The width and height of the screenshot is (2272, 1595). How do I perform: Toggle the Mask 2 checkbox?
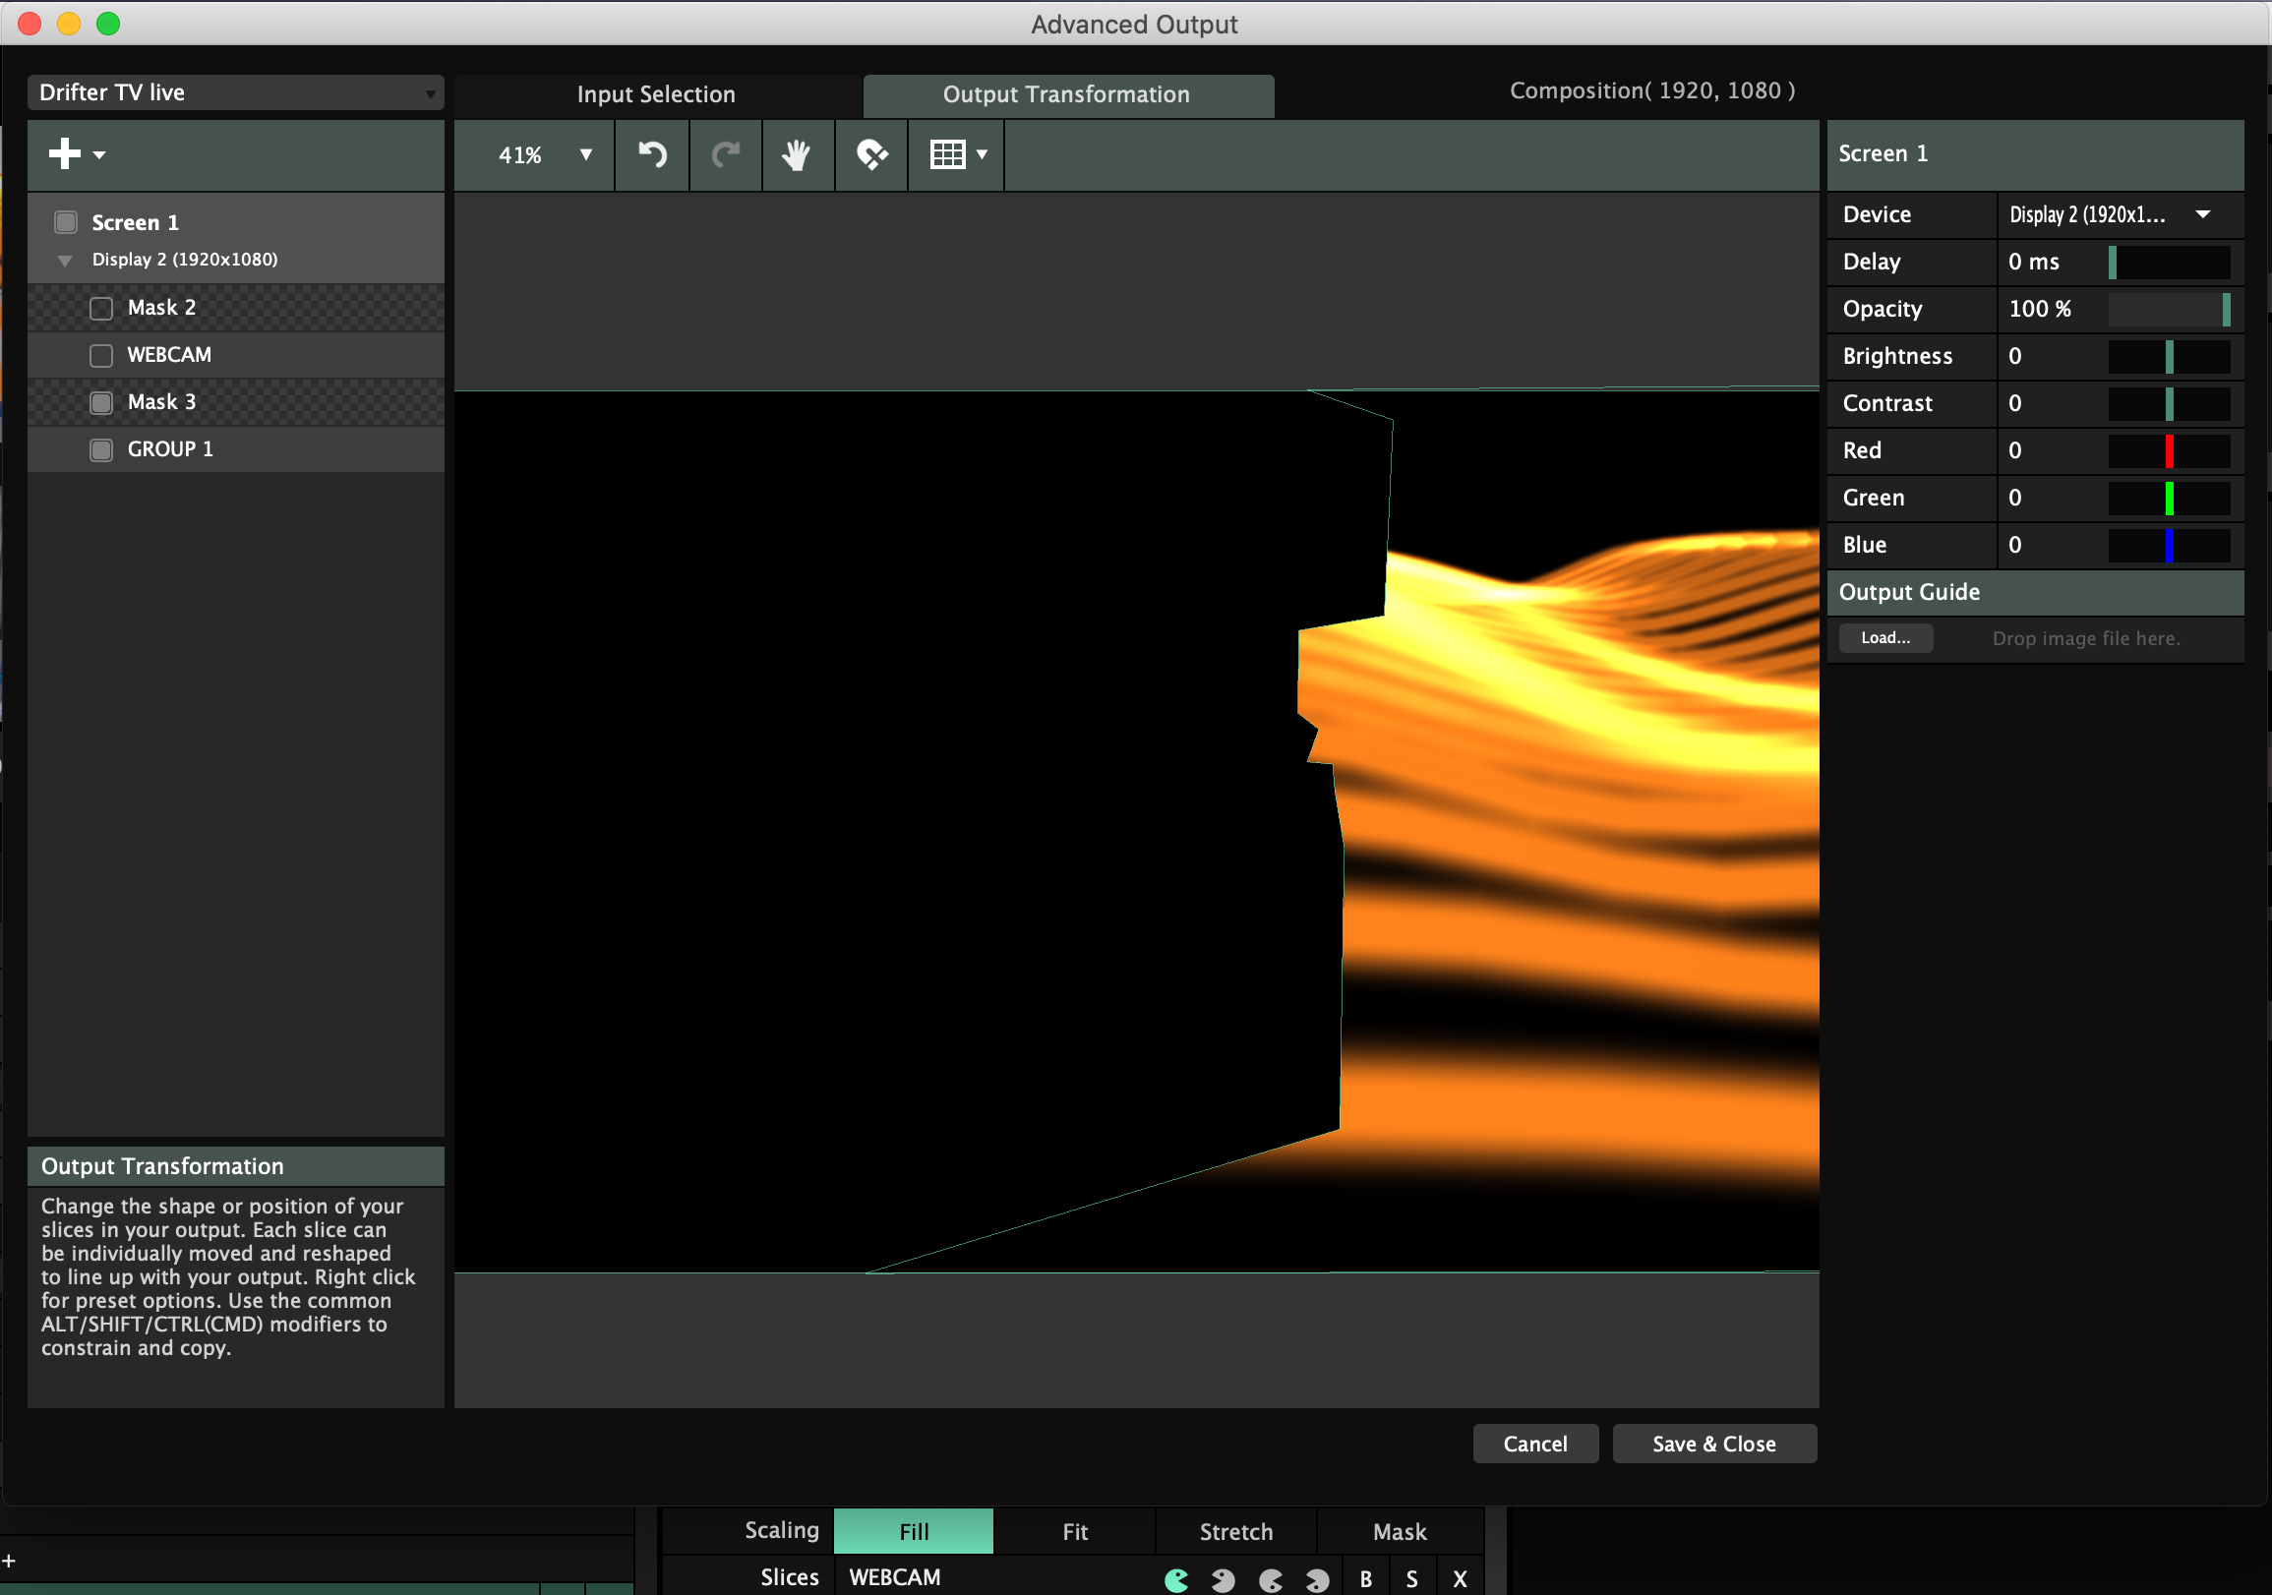[101, 308]
